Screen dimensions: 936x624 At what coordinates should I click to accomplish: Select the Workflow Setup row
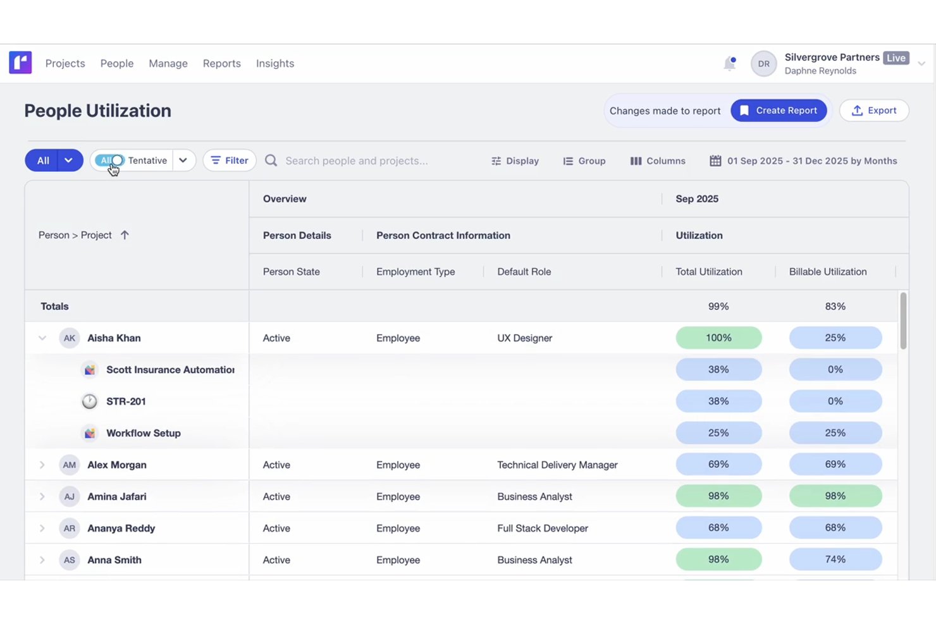(x=460, y=433)
